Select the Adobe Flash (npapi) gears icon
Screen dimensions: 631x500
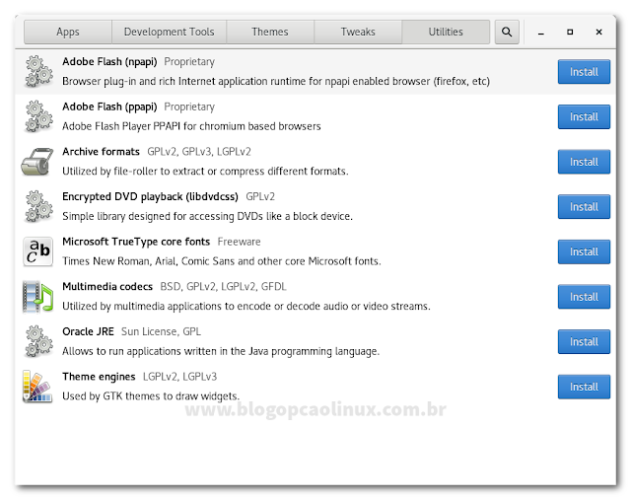pos(38,71)
